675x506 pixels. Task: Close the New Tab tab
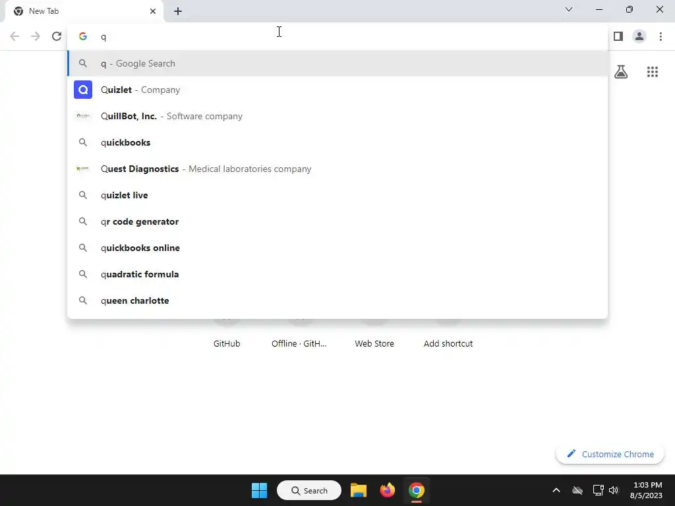point(153,11)
